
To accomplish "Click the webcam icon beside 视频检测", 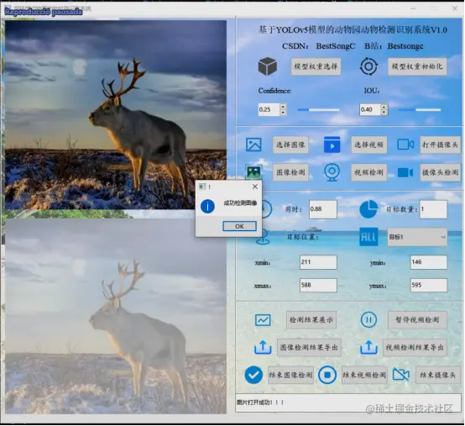I will pos(332,172).
